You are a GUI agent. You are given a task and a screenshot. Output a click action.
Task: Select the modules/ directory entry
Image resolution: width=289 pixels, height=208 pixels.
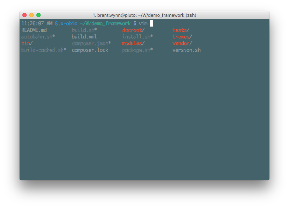(x=133, y=43)
